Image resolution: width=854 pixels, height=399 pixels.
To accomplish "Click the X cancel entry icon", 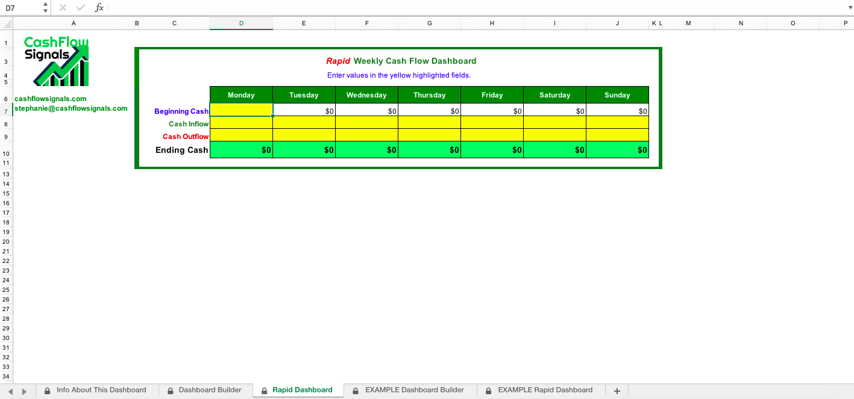I will pyautogui.click(x=63, y=8).
